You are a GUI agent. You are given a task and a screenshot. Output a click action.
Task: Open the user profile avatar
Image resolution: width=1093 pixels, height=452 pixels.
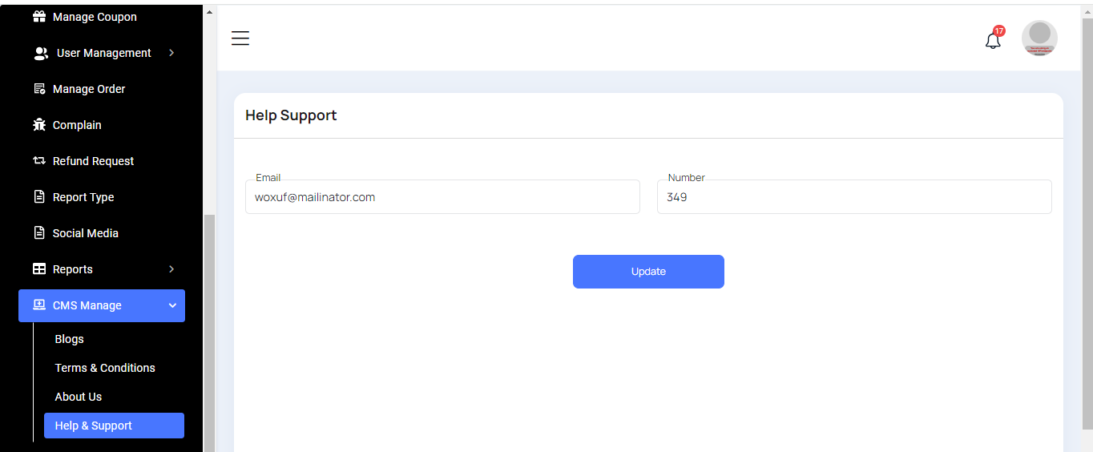click(1039, 38)
